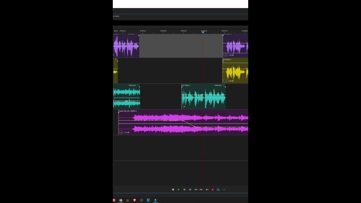Switch to the active teal taskbar app
The width and height of the screenshot is (361, 203).
pyautogui.click(x=155, y=200)
